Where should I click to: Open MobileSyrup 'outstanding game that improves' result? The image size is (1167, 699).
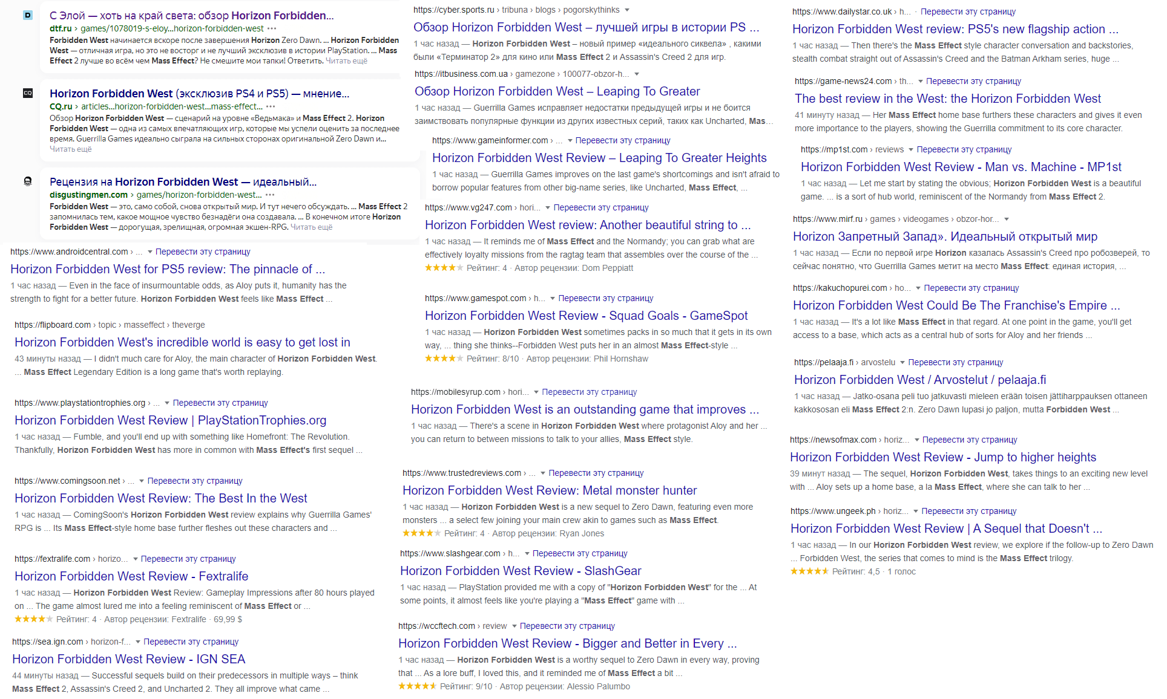(x=585, y=409)
